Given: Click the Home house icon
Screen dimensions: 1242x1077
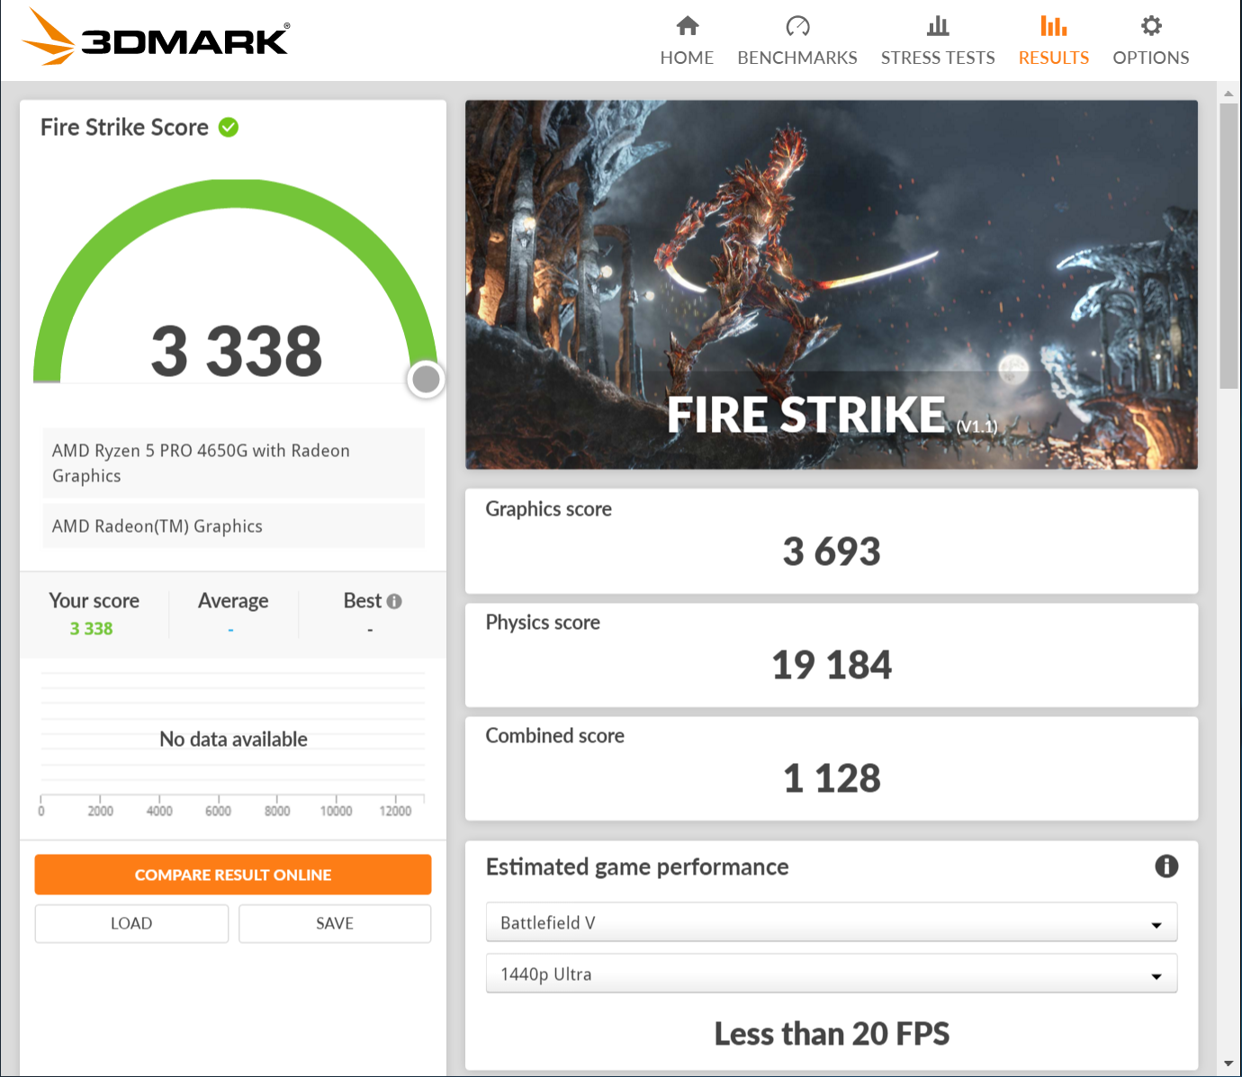Looking at the screenshot, I should pyautogui.click(x=688, y=26).
